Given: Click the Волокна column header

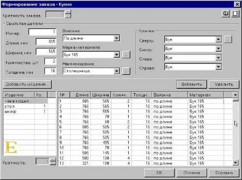Looking at the screenshot, I should click(x=170, y=95).
